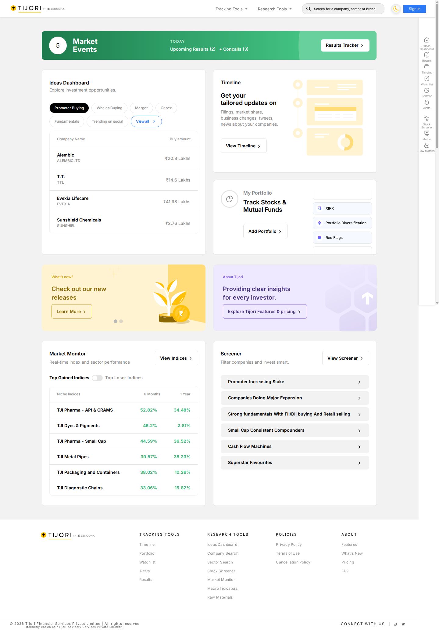This screenshot has width=439, height=630.
Task: Select Promoter Buying tab
Action: (69, 108)
